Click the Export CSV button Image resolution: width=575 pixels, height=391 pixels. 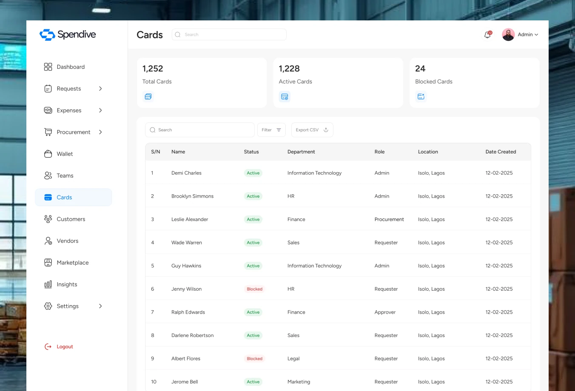(312, 130)
